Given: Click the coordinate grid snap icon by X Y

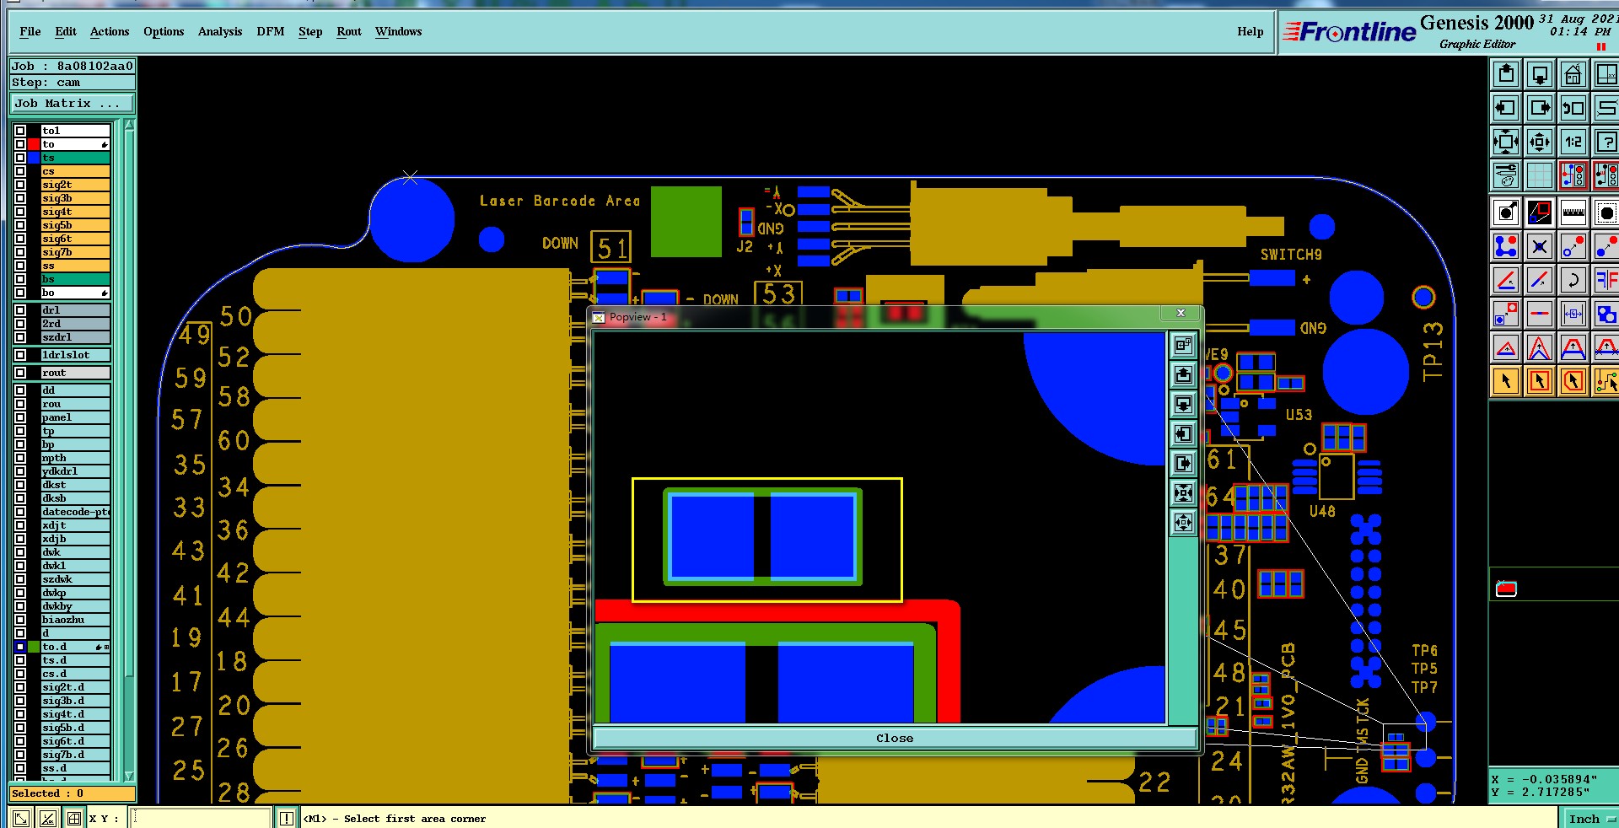Looking at the screenshot, I should tap(74, 818).
